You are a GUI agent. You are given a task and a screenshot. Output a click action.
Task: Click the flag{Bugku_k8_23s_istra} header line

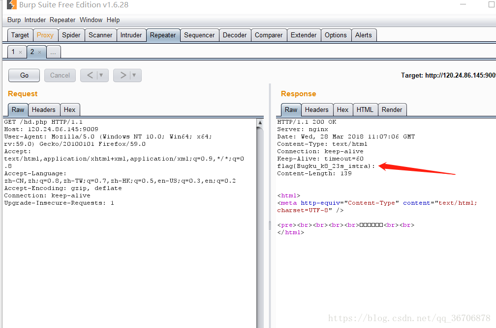tap(326, 166)
